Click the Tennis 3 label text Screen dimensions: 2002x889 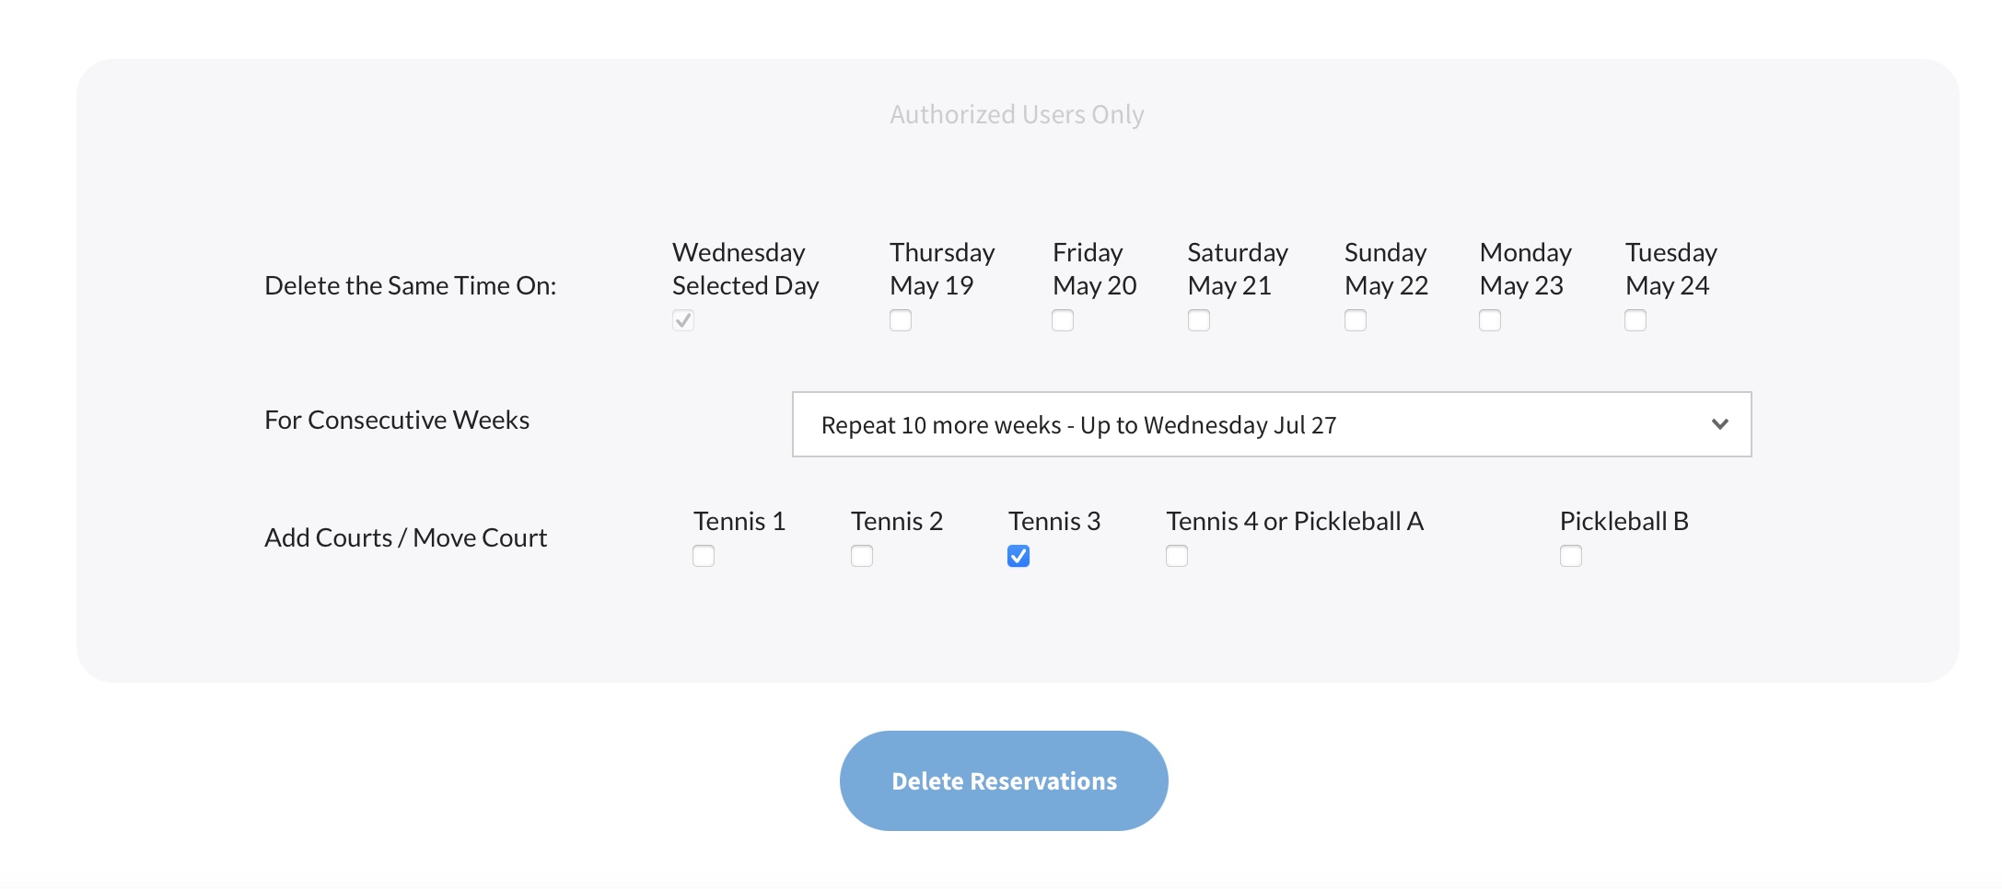[1054, 521]
